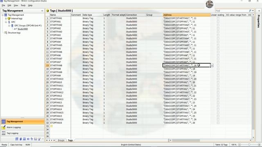Click the ellipsis button beside the STARTFAN8 address
262x147 pixels.
coord(212,65)
